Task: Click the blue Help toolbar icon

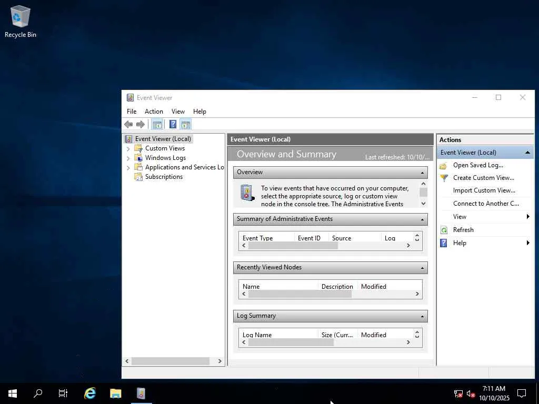Action: [173, 124]
